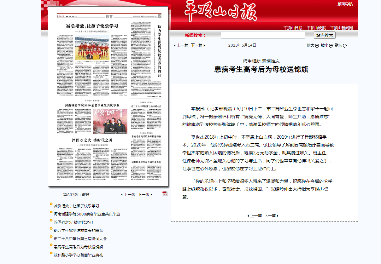Open 版面导航 page navigation
The width and height of the screenshot is (381, 264).
[345, 4]
